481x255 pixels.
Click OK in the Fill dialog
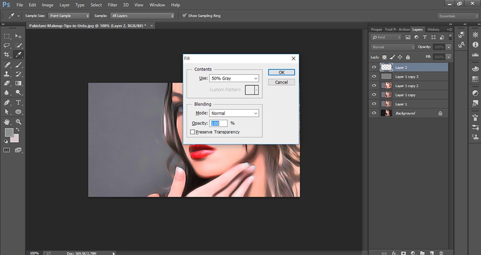pyautogui.click(x=281, y=72)
